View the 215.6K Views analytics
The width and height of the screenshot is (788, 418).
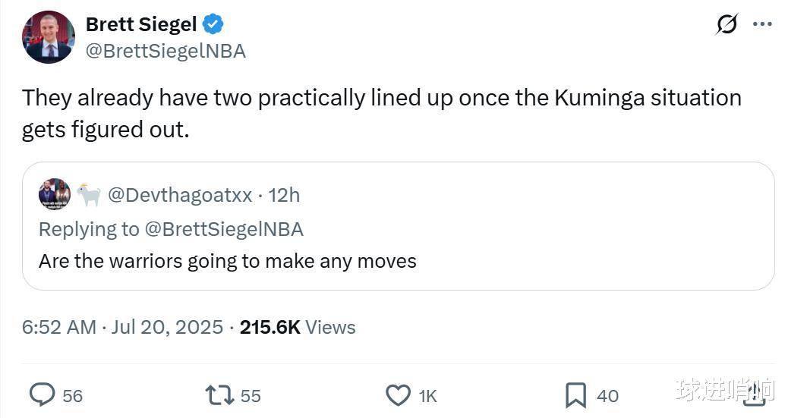[298, 327]
